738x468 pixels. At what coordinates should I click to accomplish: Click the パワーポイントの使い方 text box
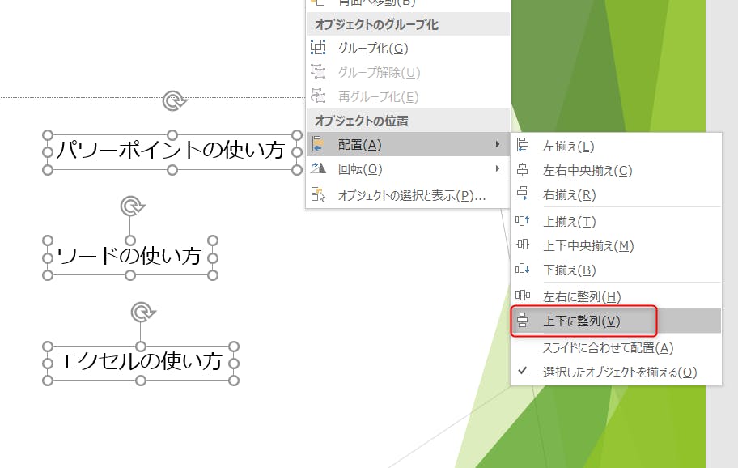click(171, 151)
